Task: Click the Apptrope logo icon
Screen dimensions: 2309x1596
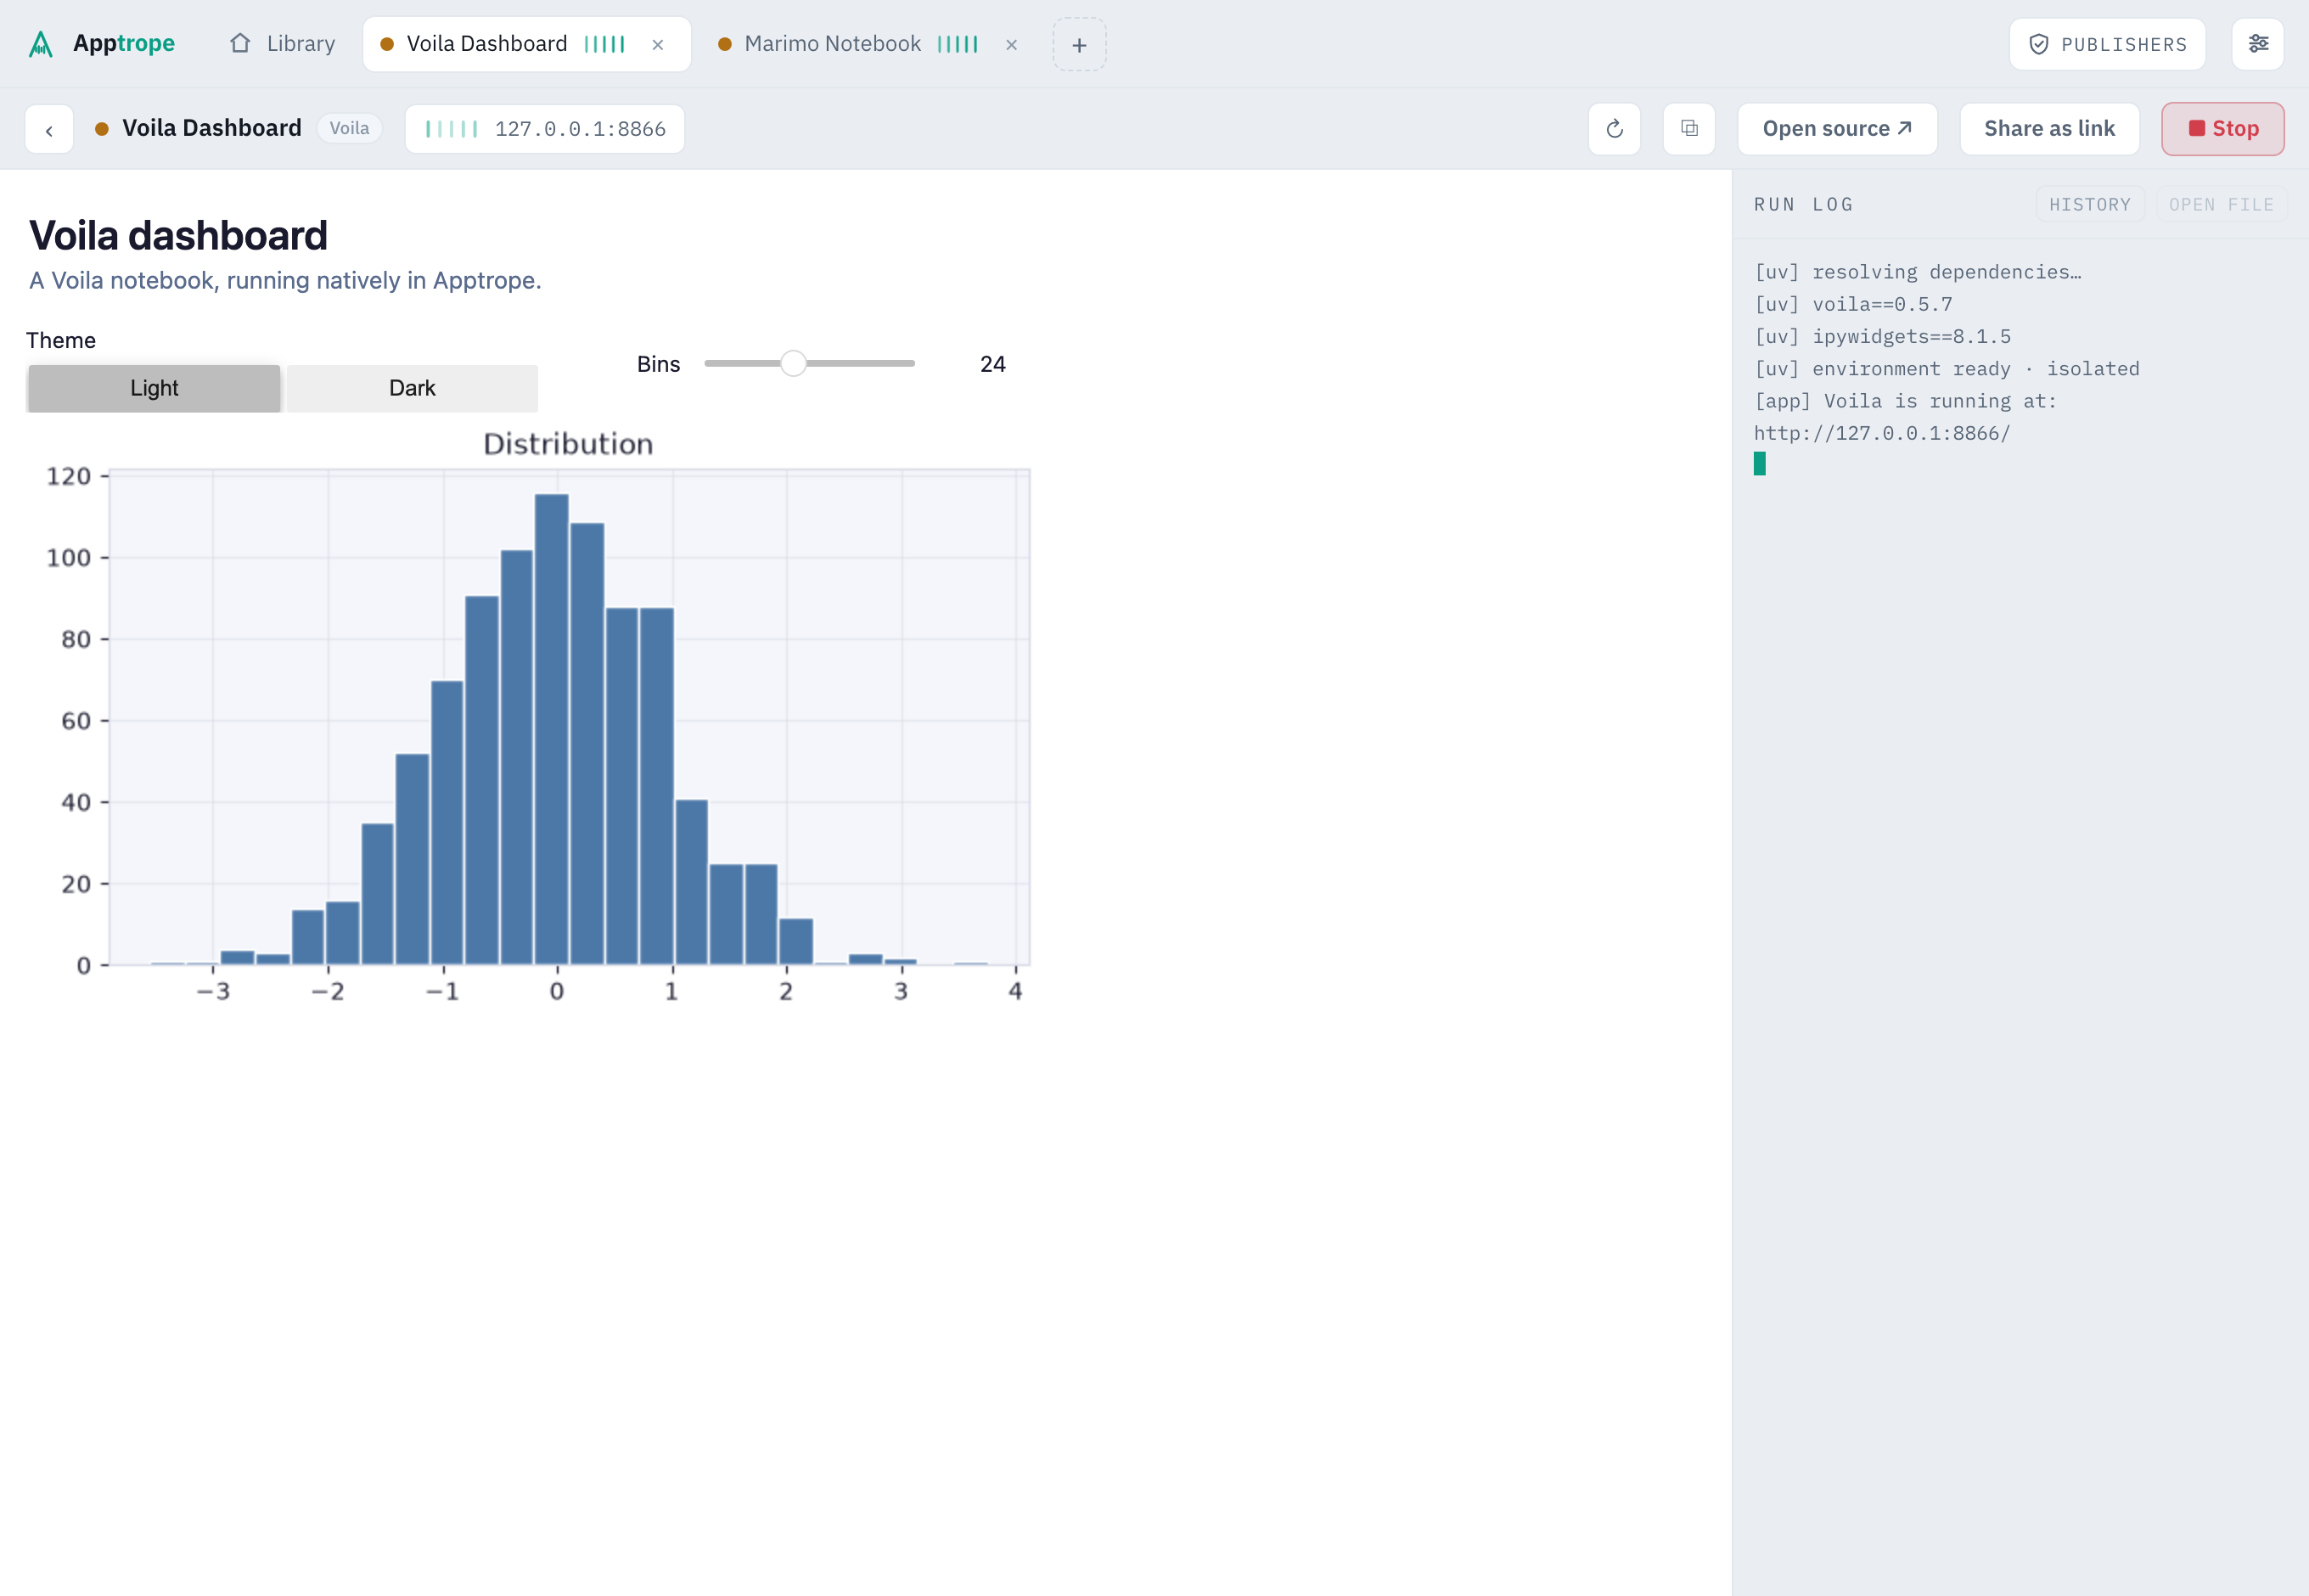Action: coord(40,44)
